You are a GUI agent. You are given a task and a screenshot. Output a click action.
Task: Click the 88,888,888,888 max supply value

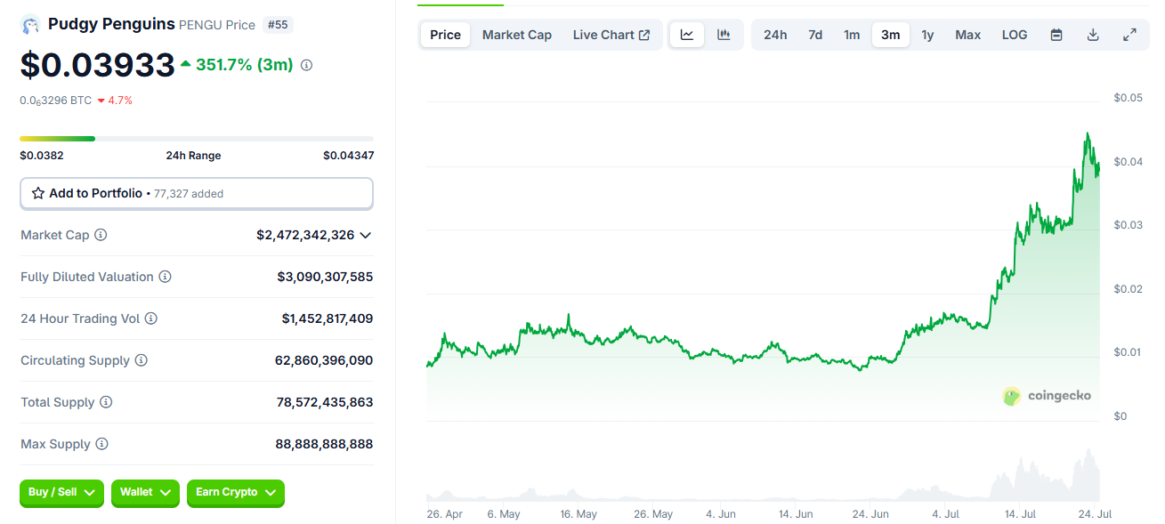325,444
